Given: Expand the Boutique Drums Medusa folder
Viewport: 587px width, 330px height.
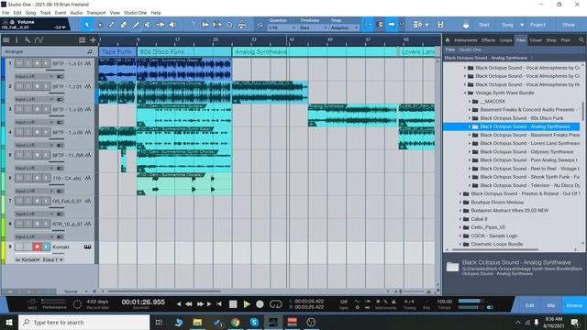Looking at the screenshot, I should pos(460,202).
